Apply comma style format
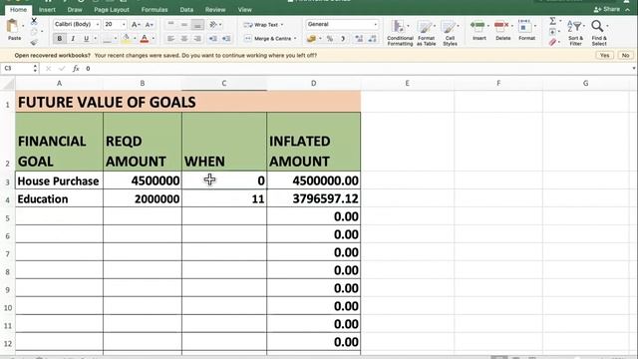This screenshot has width=638, height=359. [343, 39]
